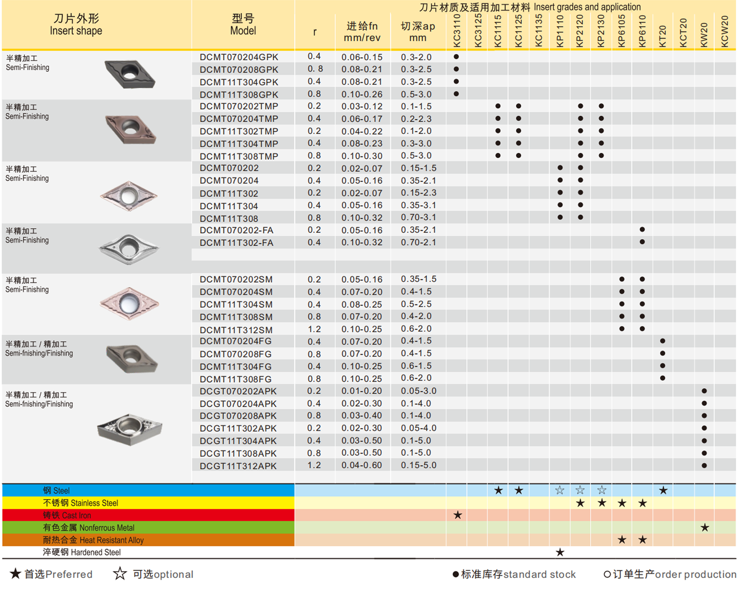The height and width of the screenshot is (600, 739).
Task: Toggle the KC3110 stock dot for DCMT070204GPK
Action: pos(456,57)
